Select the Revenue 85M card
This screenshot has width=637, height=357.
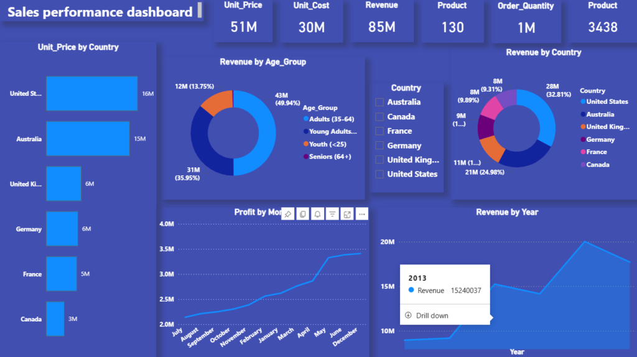382,21
